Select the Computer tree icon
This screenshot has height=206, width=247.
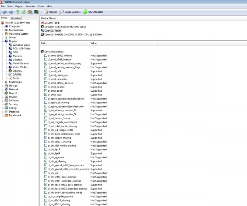6,26
